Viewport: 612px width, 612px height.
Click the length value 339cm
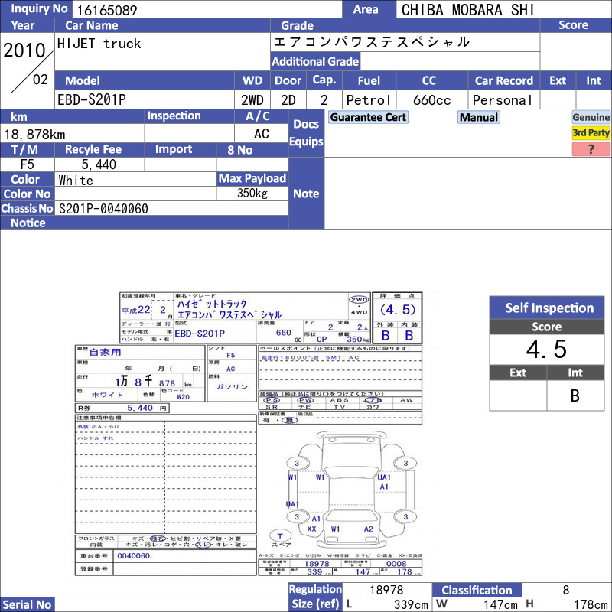click(411, 604)
